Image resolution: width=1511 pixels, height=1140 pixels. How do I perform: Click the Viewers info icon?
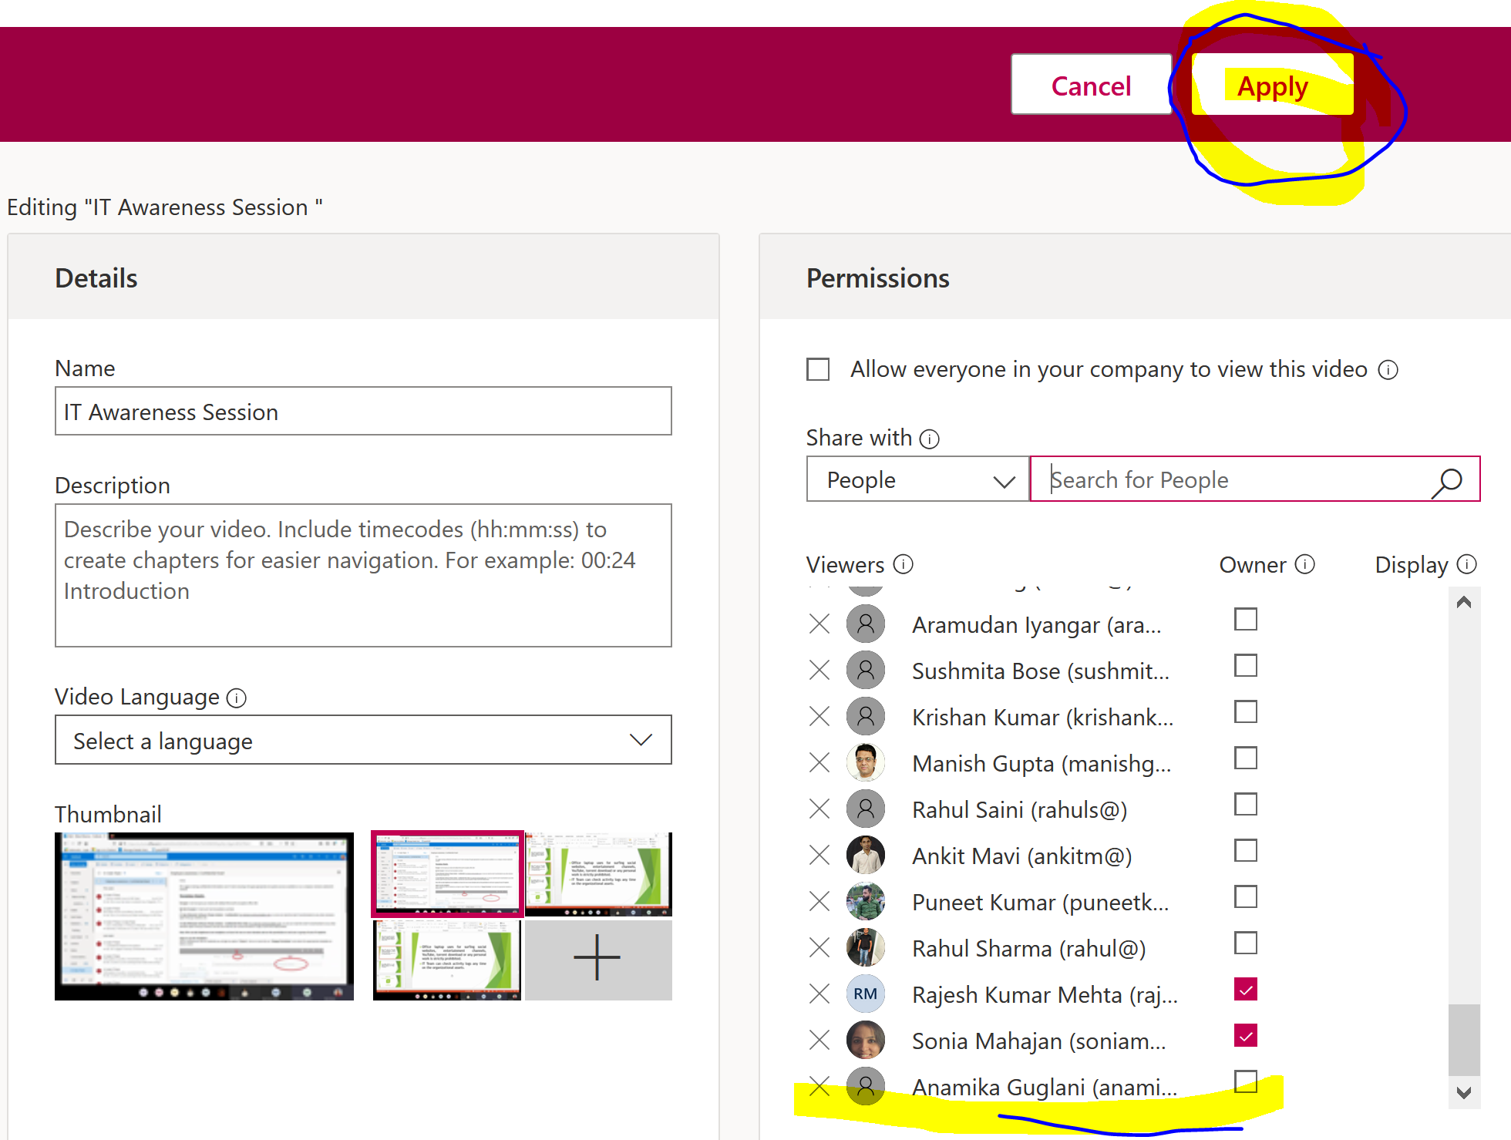[903, 565]
